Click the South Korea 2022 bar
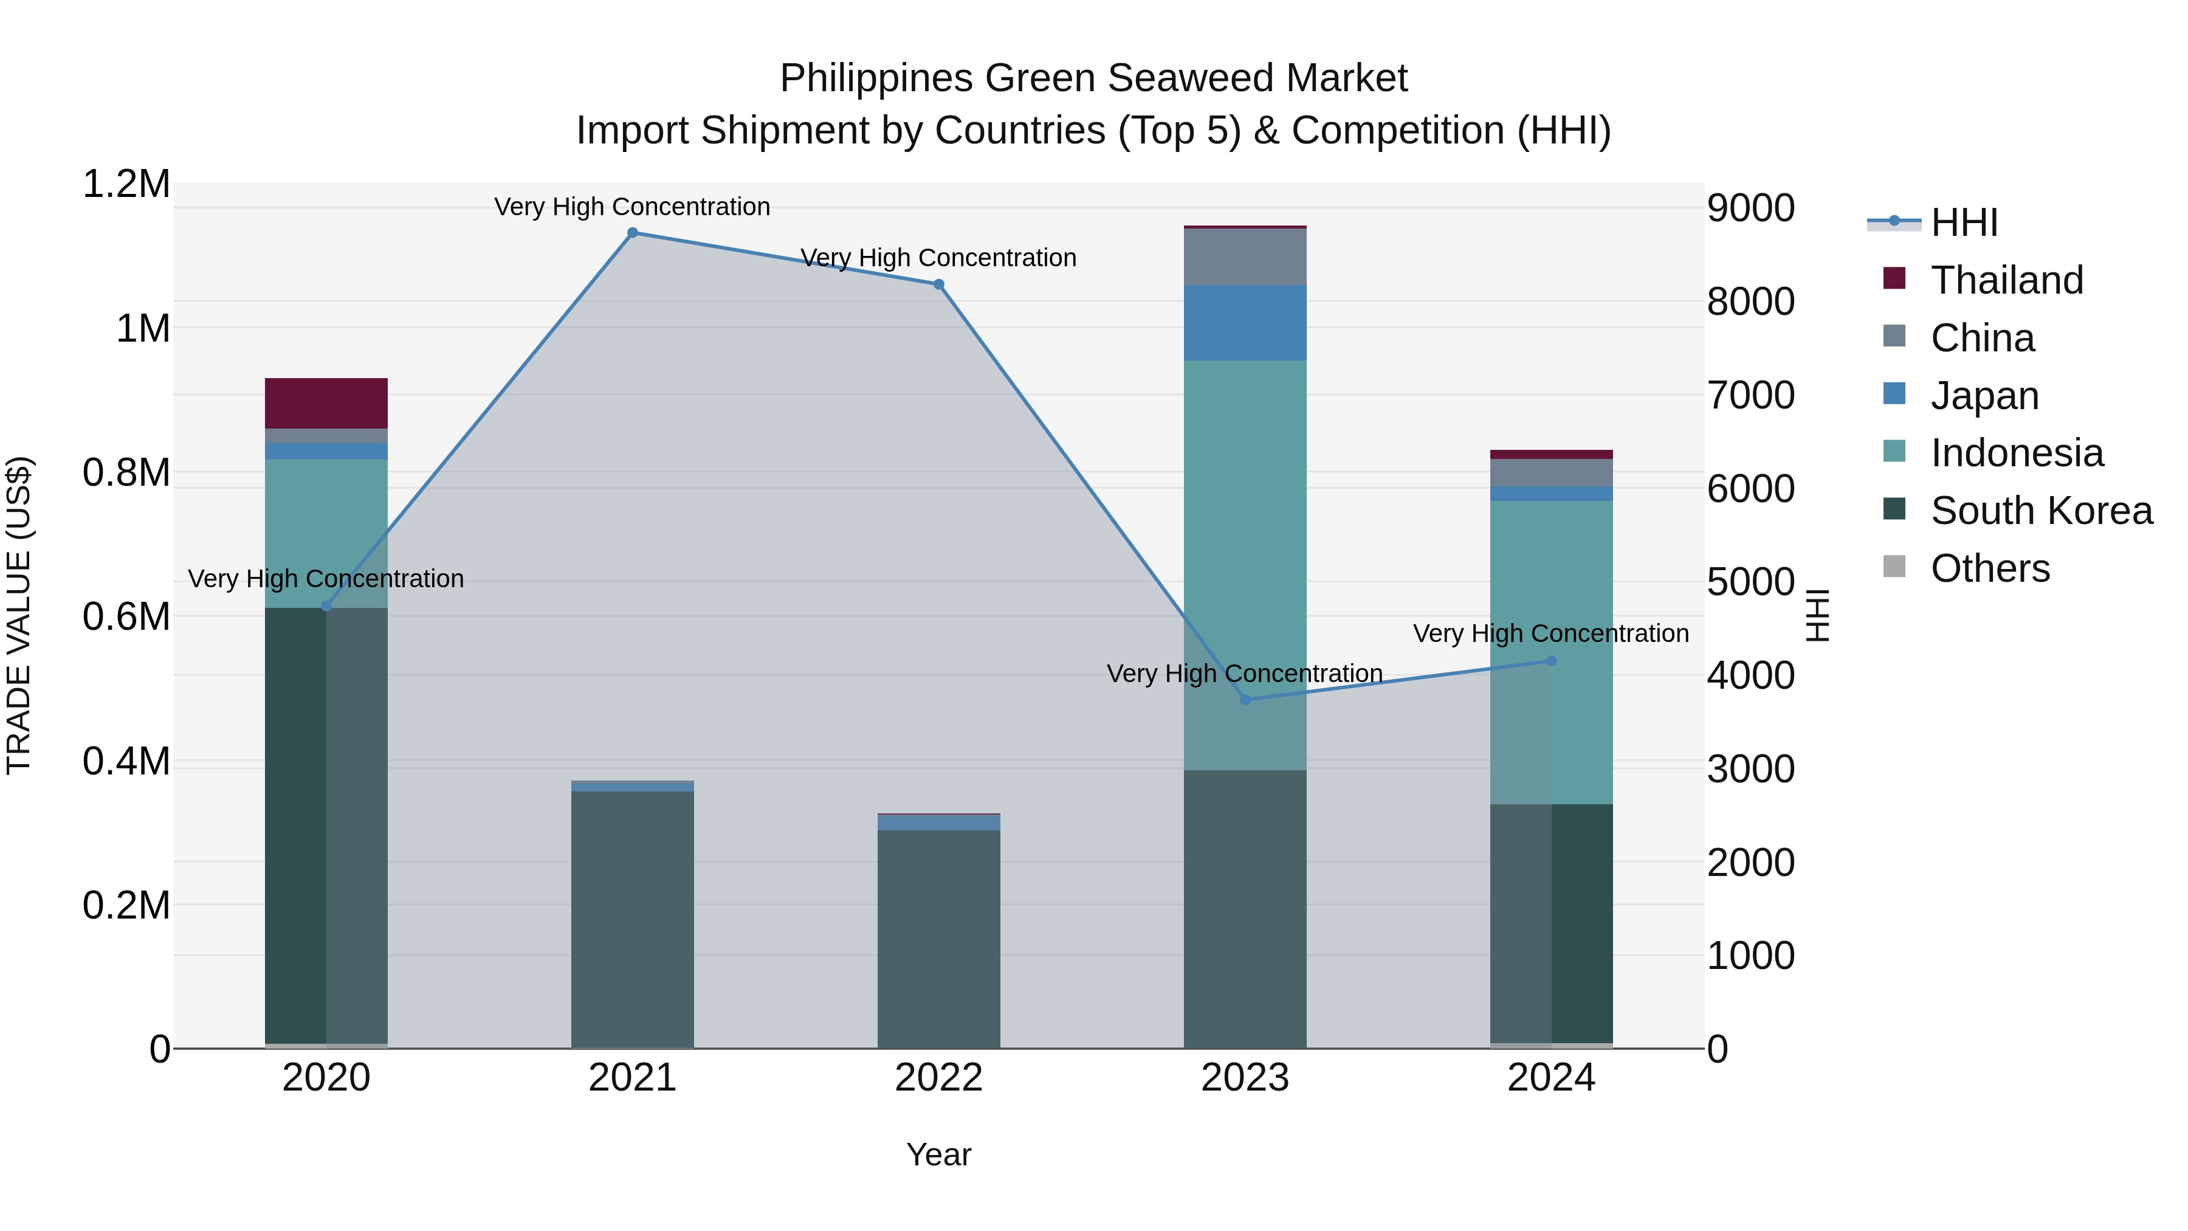This screenshot has width=2188, height=1231. (x=938, y=939)
